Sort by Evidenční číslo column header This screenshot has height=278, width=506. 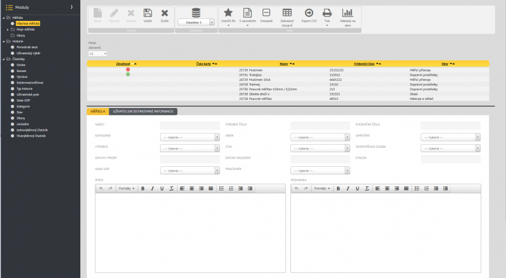pos(364,64)
